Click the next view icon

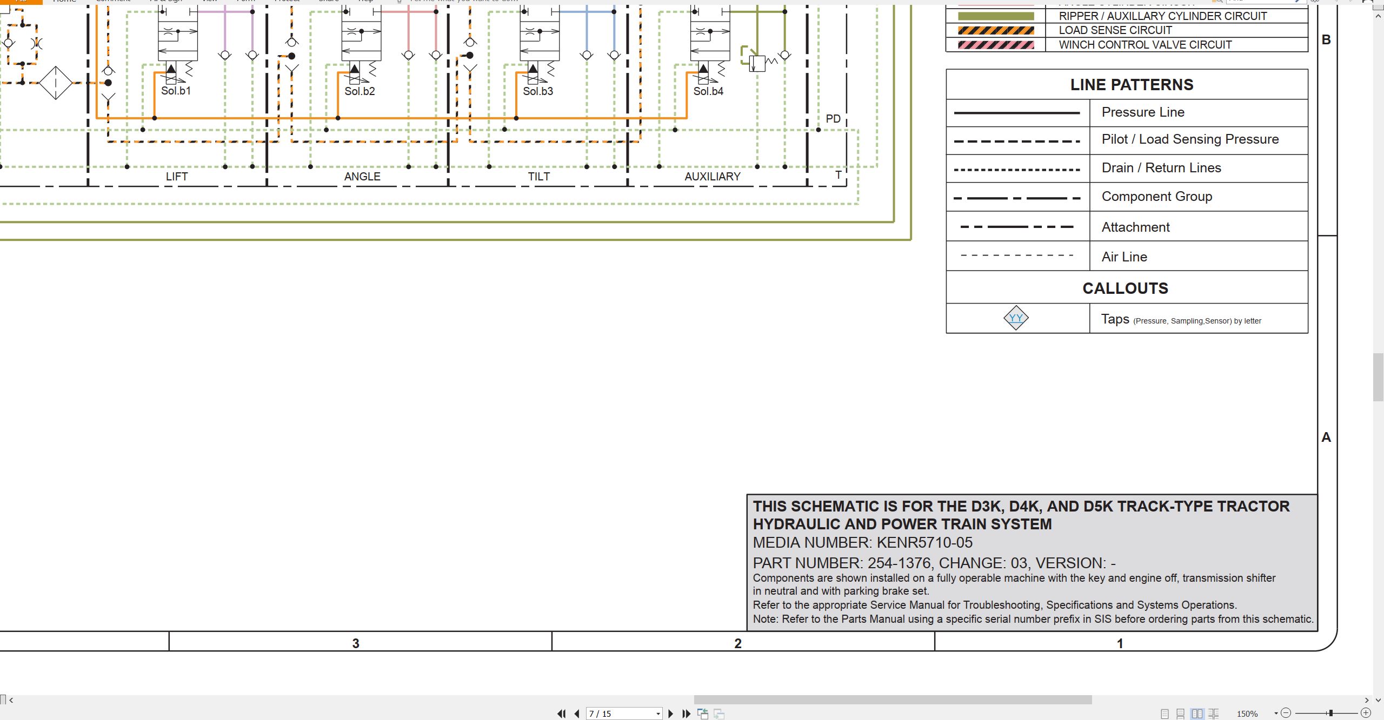pyautogui.click(x=719, y=714)
